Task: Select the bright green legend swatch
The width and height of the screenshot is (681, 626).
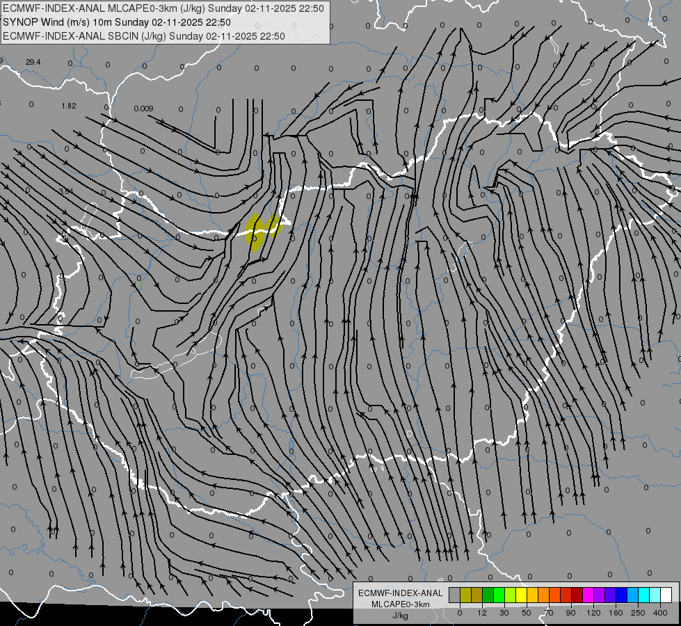Action: click(499, 595)
